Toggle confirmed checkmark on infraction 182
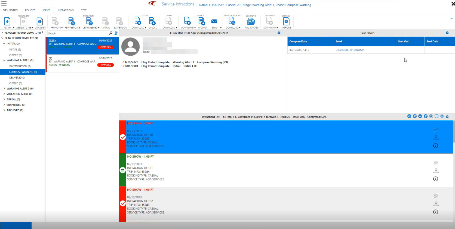Viewport: 455px width, 229px height. (123, 203)
